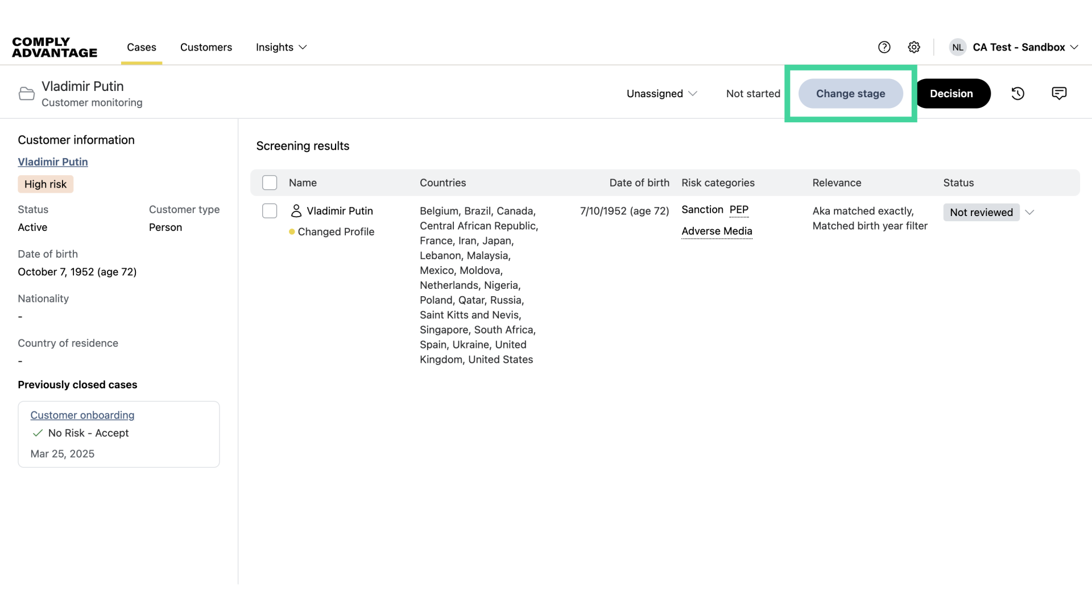This screenshot has width=1092, height=614.
Task: Select all screening results checkbox
Action: coord(270,182)
